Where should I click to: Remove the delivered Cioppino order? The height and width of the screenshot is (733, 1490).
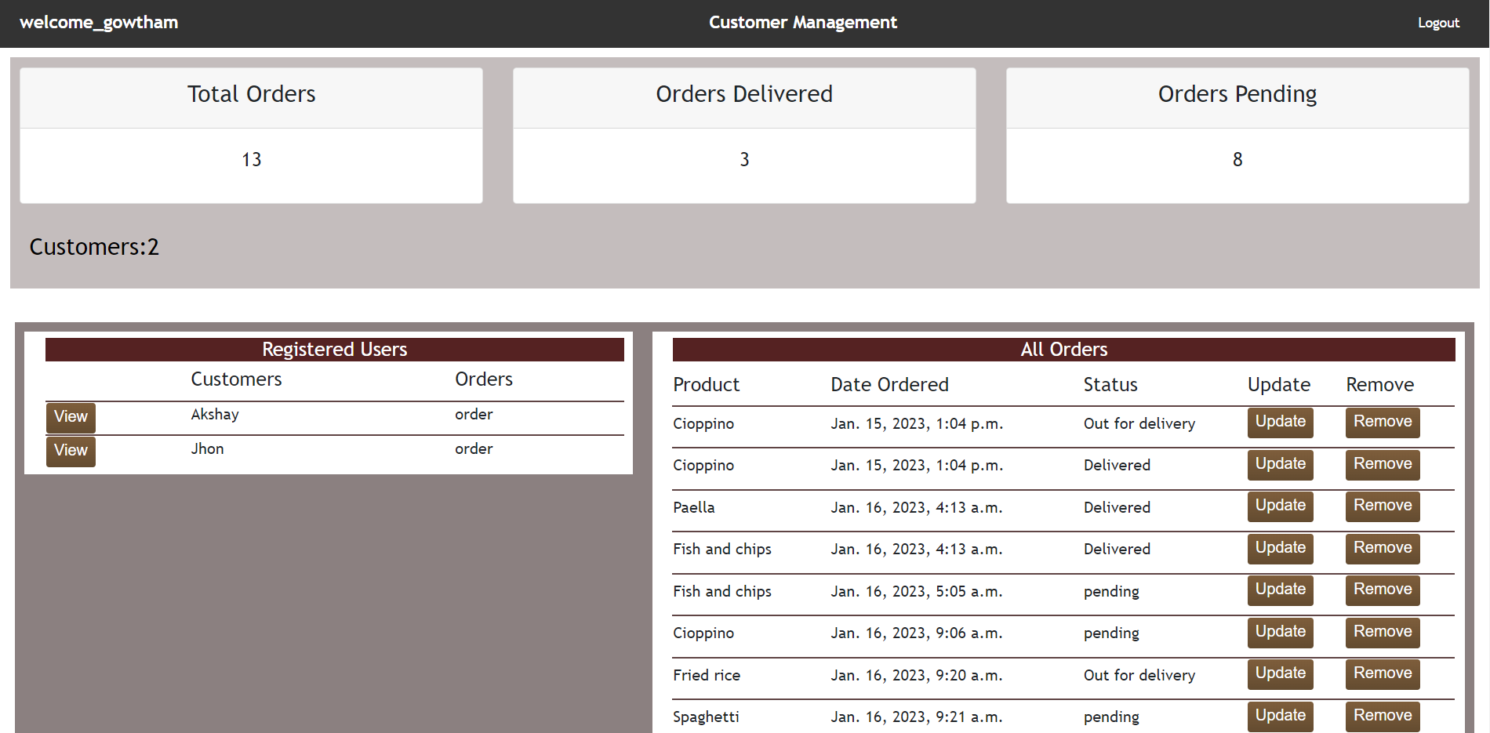point(1382,464)
